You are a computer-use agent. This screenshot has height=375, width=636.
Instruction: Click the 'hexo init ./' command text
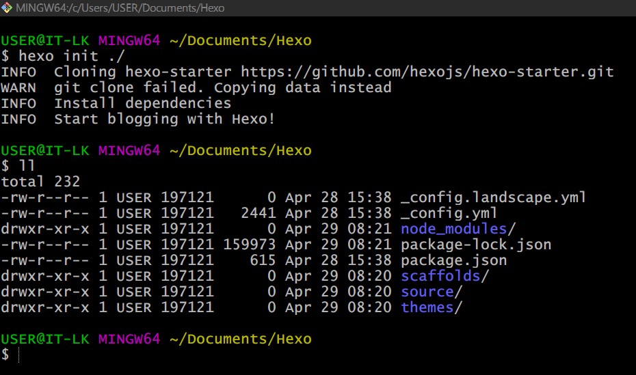pos(71,56)
